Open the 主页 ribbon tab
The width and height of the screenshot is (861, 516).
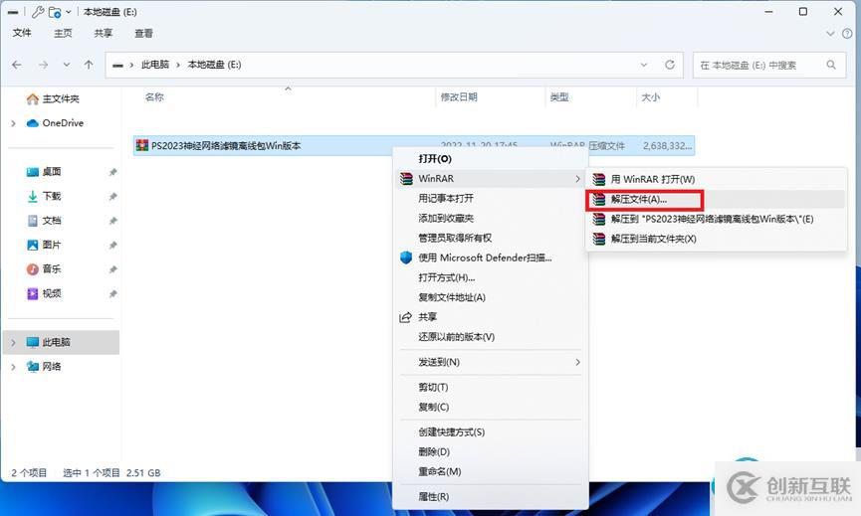tap(63, 33)
